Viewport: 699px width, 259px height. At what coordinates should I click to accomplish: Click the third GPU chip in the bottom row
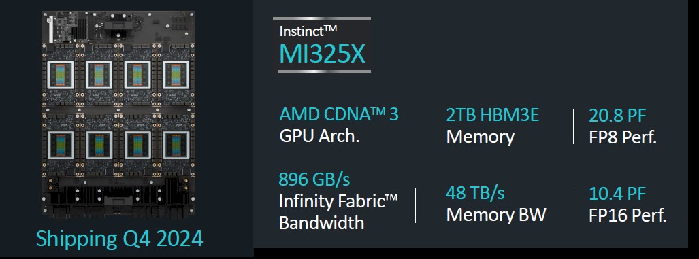[x=137, y=145]
